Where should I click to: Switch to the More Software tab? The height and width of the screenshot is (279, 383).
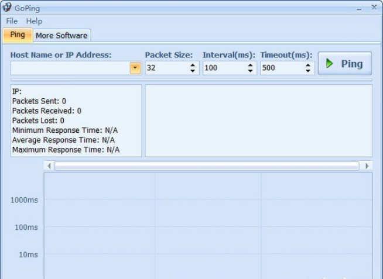(x=61, y=36)
